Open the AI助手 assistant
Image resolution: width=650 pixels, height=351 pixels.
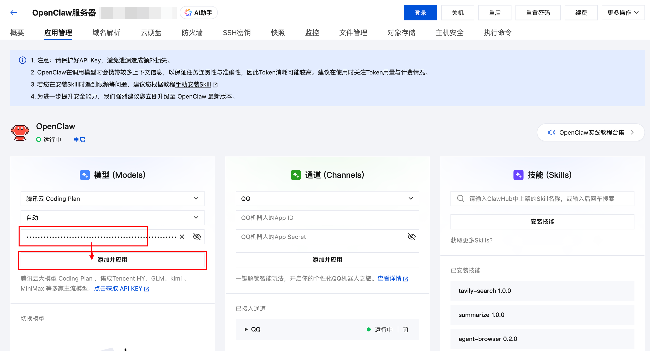pyautogui.click(x=199, y=12)
